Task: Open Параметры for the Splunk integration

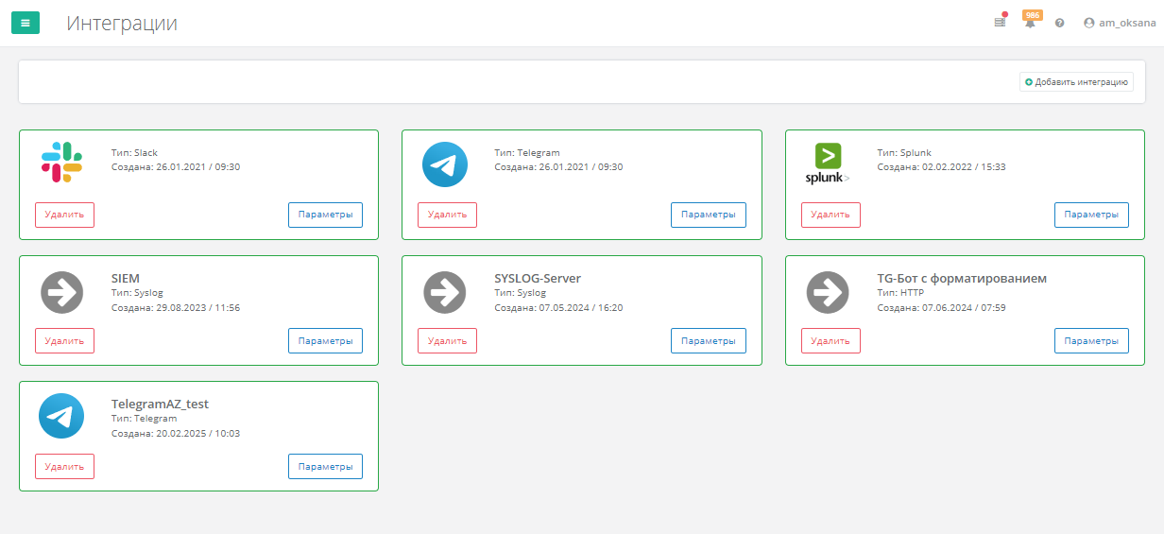Action: coord(1091,215)
